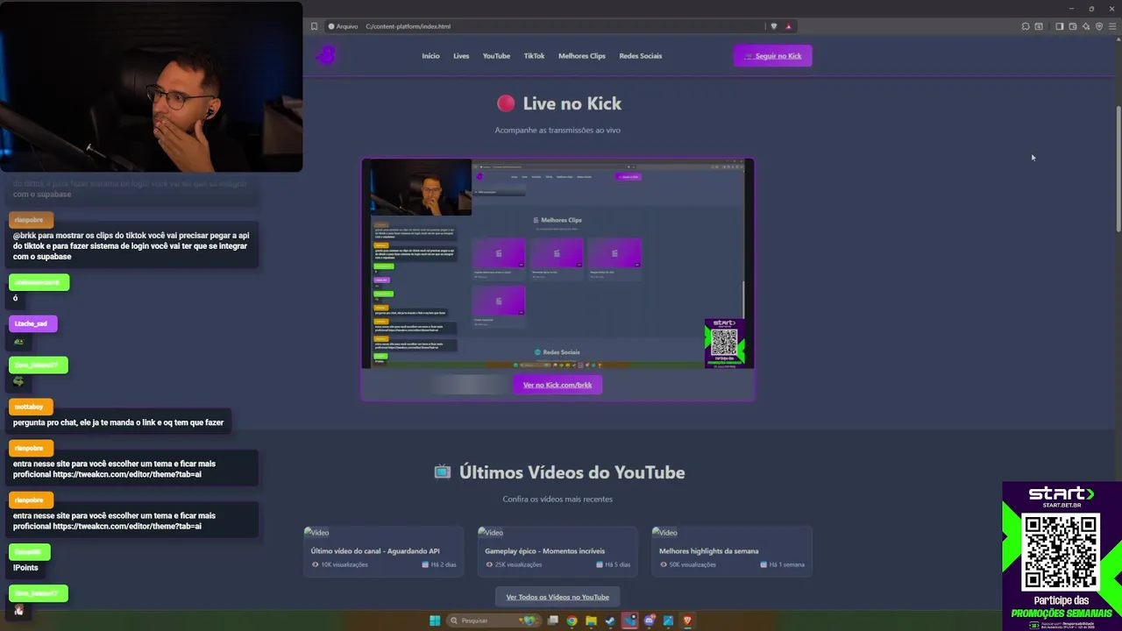Open the Windows Start menu

pos(435,620)
